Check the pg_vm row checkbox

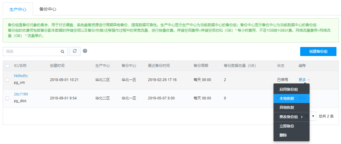7,80
